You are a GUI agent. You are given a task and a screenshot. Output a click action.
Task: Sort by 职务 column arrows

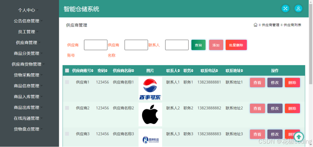pyautogui.click(x=192, y=71)
